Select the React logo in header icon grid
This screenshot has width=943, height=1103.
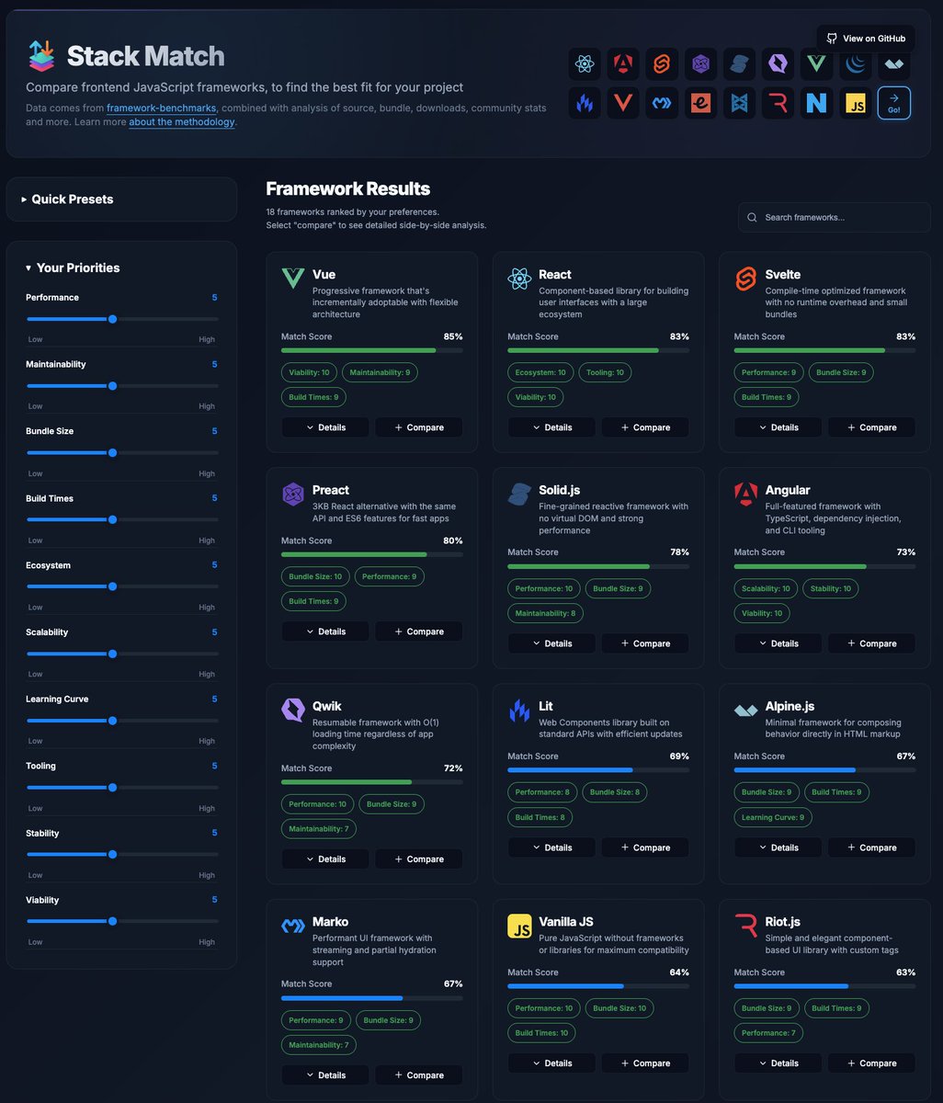[585, 63]
